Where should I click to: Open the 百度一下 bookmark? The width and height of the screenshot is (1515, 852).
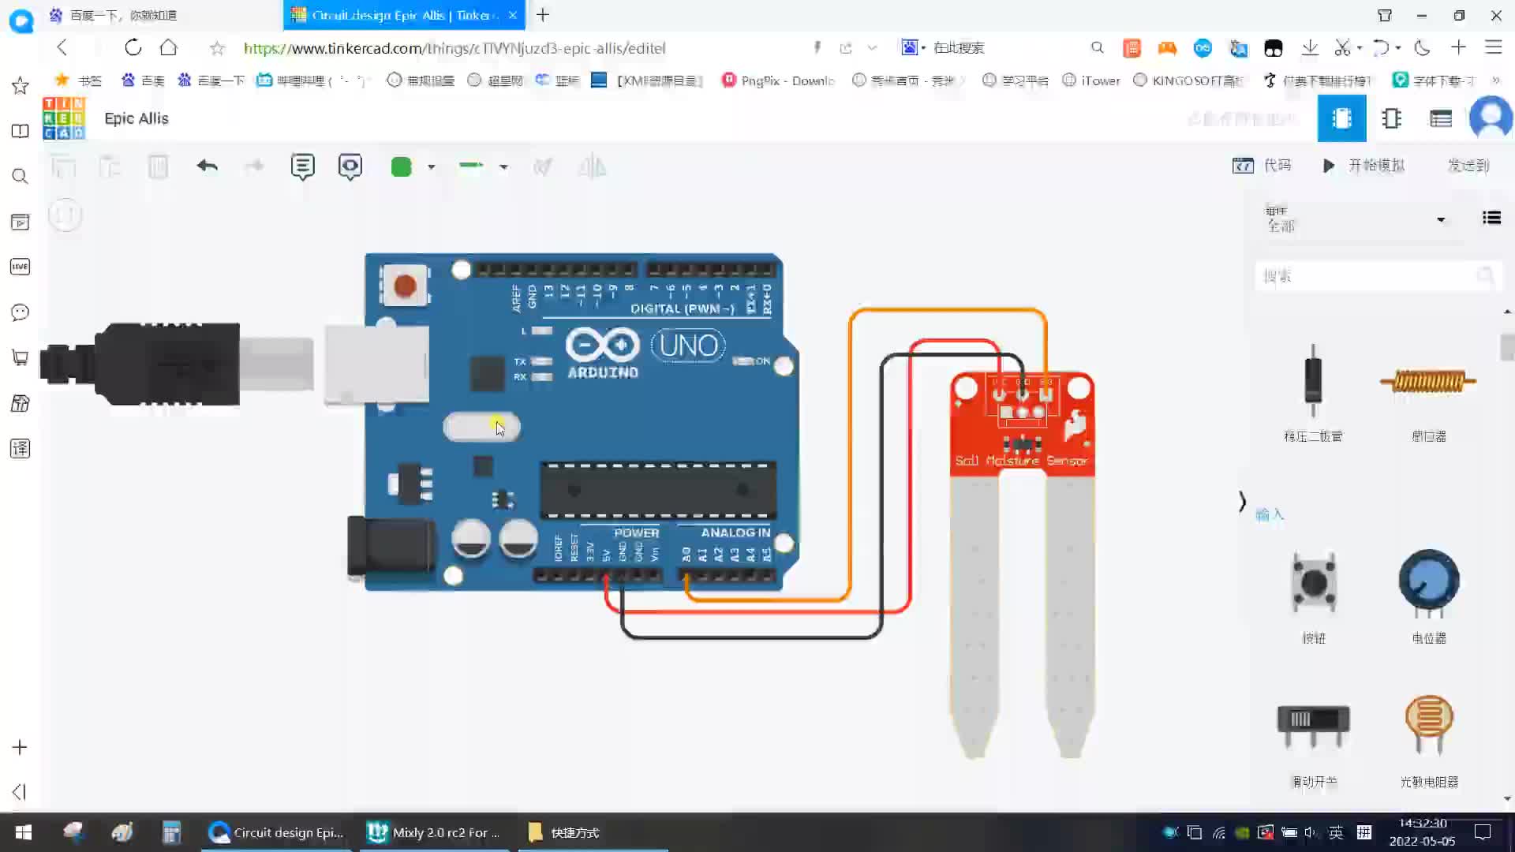pos(211,80)
